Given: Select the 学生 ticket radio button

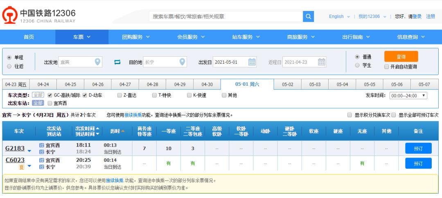Looking at the screenshot, I should click(x=357, y=65).
